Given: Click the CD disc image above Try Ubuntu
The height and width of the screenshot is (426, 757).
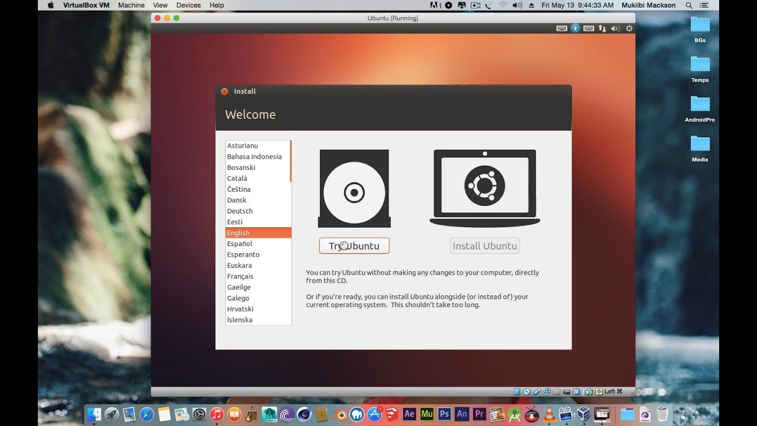Looking at the screenshot, I should 354,188.
